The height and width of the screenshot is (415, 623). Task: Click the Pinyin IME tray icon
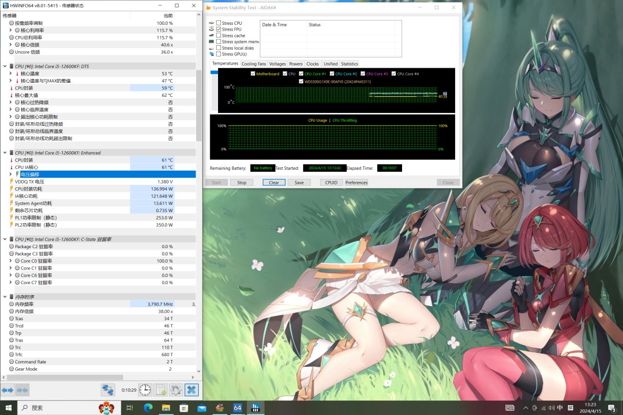pyautogui.click(x=569, y=408)
